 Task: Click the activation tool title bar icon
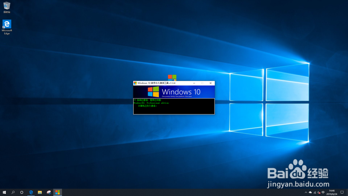tap(135, 83)
